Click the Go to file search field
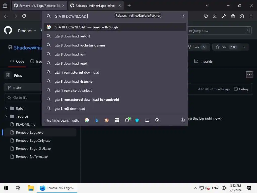257x193 pixels. [23, 98]
